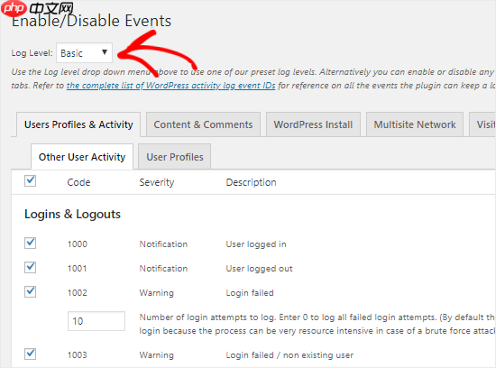Click the Notification severity in row 1000
Image resolution: width=496 pixels, height=368 pixels.
click(x=163, y=244)
